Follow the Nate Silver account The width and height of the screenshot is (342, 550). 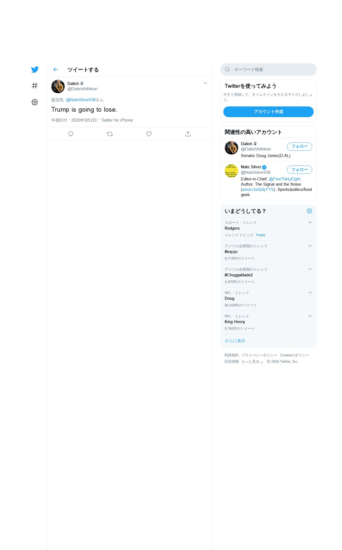pos(299,170)
